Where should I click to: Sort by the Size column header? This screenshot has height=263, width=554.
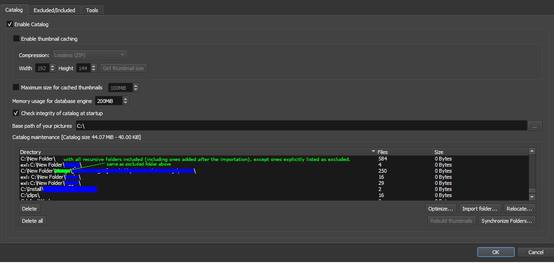tap(481, 152)
